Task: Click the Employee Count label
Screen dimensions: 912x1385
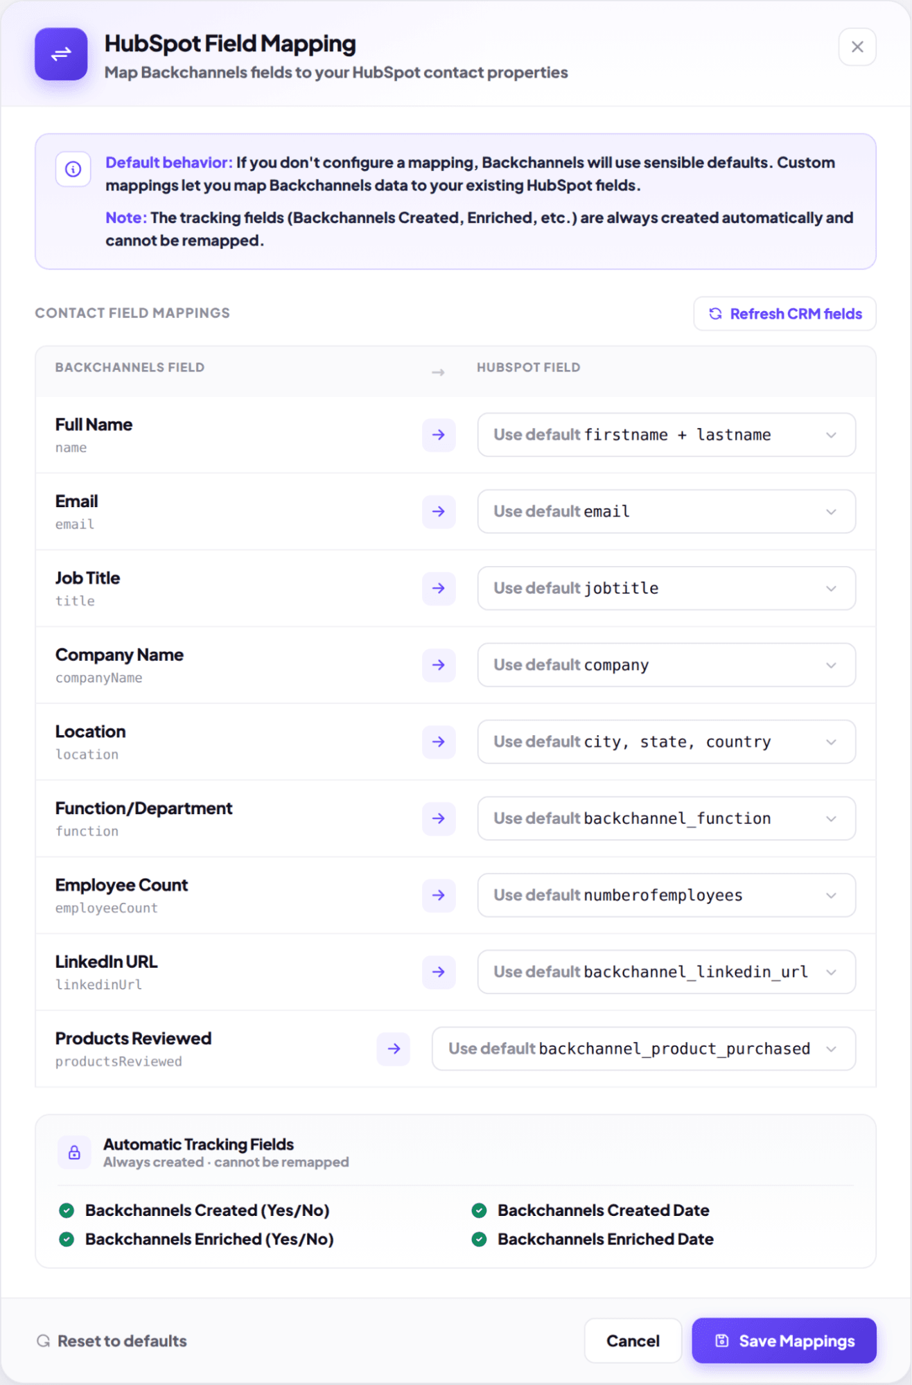Action: [121, 885]
